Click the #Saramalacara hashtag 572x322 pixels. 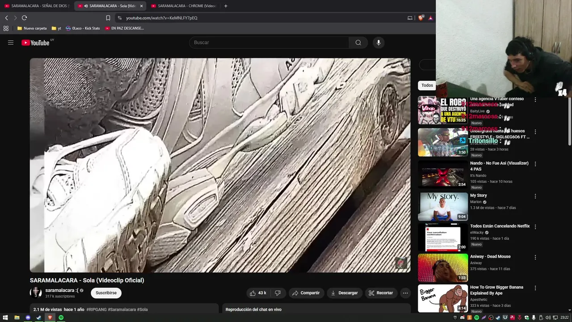point(122,309)
